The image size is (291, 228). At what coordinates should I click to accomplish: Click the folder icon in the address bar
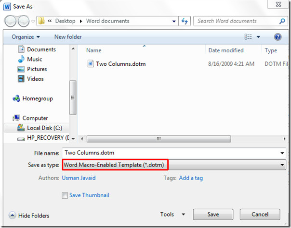tap(41, 21)
